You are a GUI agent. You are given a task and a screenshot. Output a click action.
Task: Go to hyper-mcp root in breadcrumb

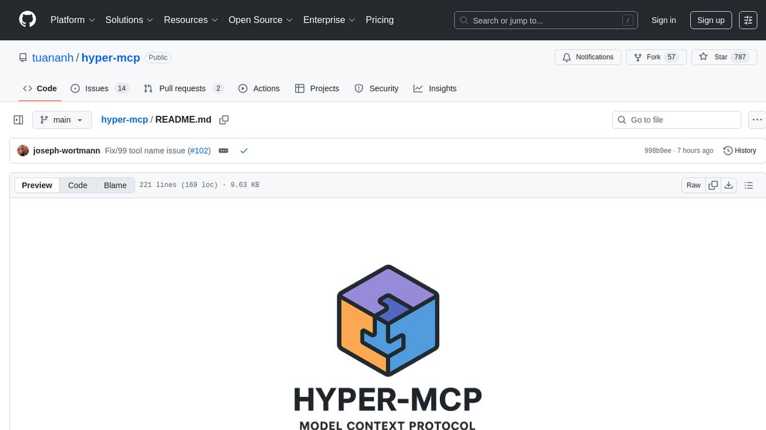click(x=124, y=119)
